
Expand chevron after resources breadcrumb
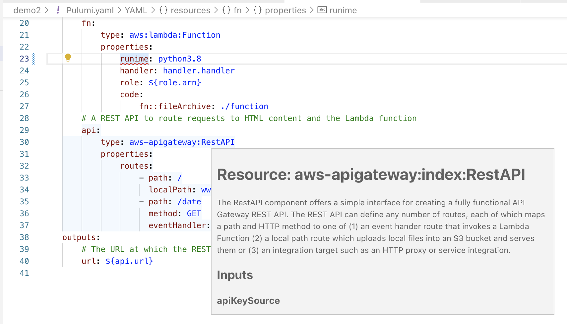point(216,10)
